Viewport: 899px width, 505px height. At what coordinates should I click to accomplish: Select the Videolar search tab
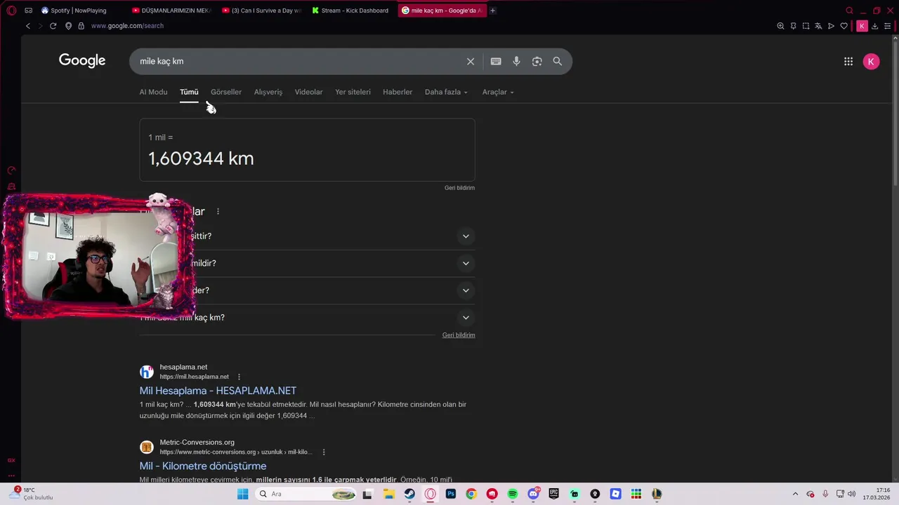[309, 92]
